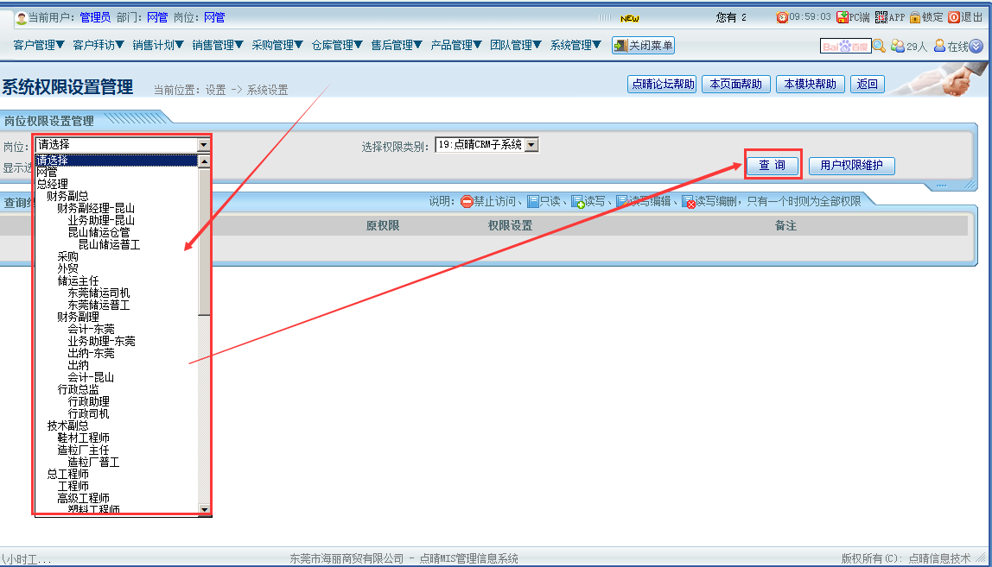The height and width of the screenshot is (567, 992).
Task: Click the alarm clock icon
Action: [782, 17]
